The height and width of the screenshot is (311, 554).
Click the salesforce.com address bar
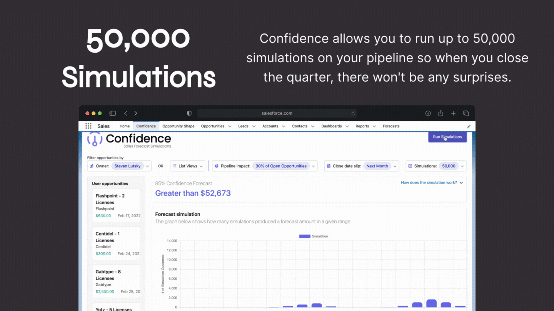(277, 113)
